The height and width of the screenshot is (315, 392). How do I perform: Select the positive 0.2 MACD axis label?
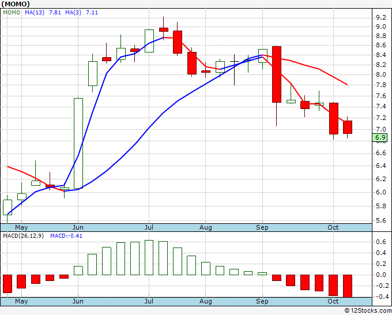tap(381, 264)
